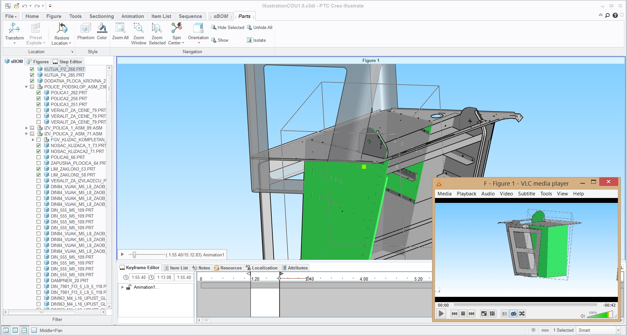
Task: Open the Spin Center dropdown arrow
Action: [x=183, y=43]
